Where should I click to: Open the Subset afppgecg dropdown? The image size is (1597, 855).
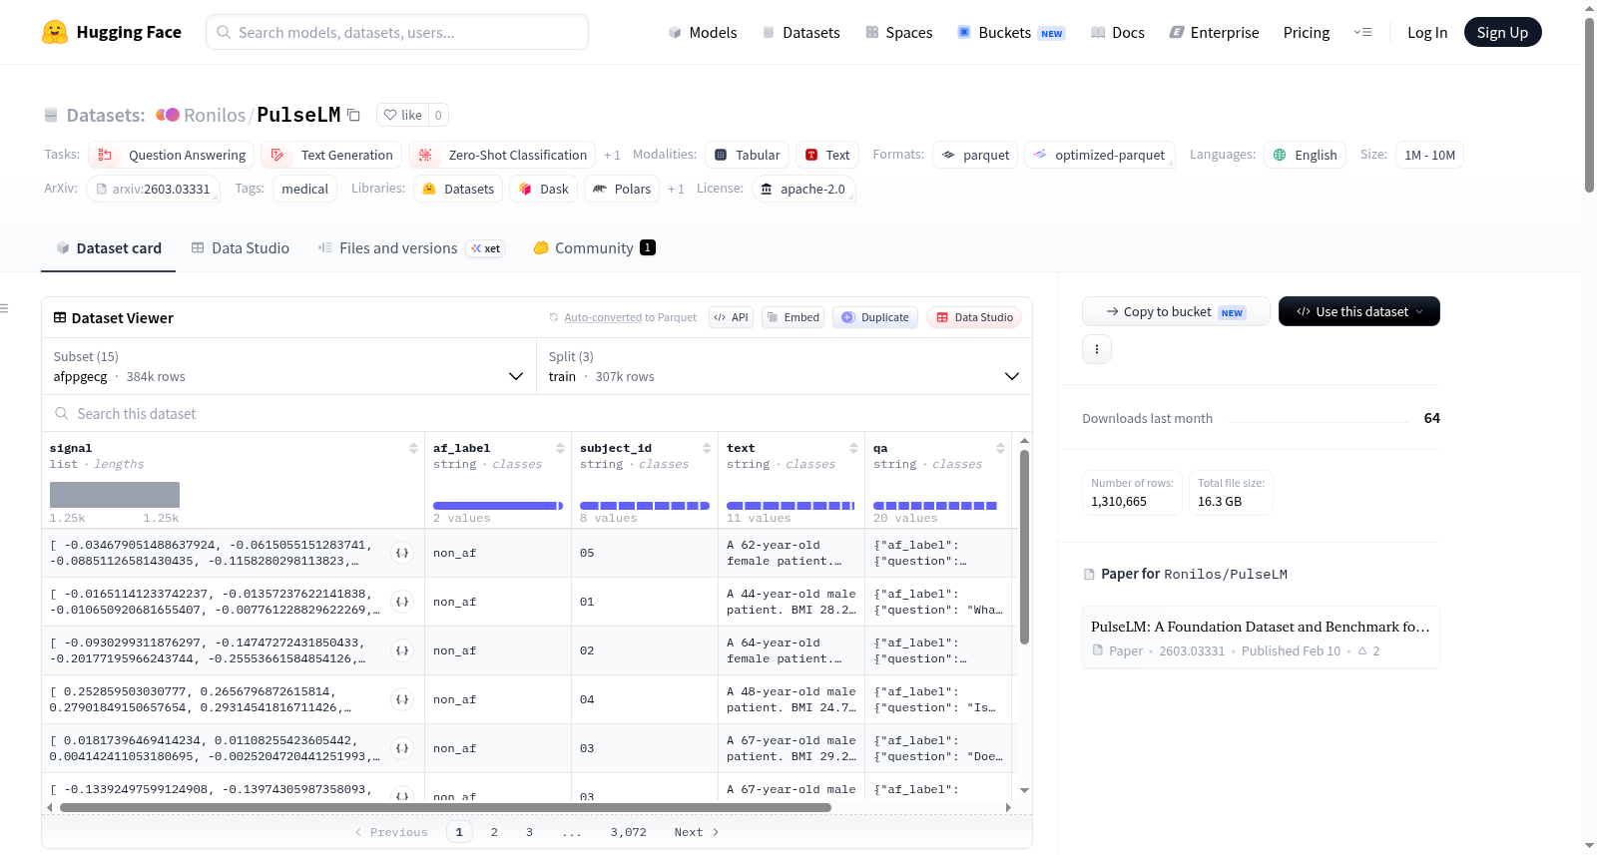click(x=288, y=366)
